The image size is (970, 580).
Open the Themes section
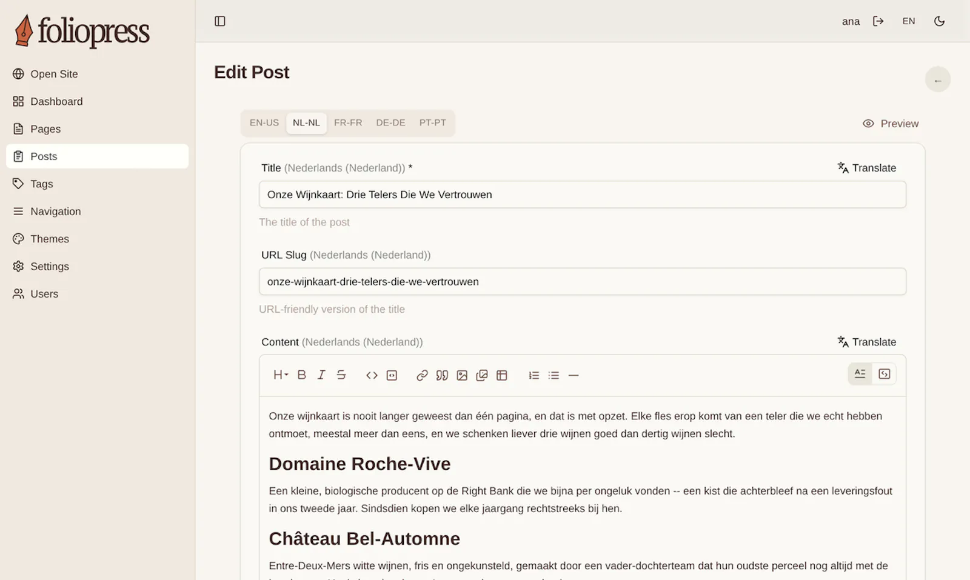(97, 239)
